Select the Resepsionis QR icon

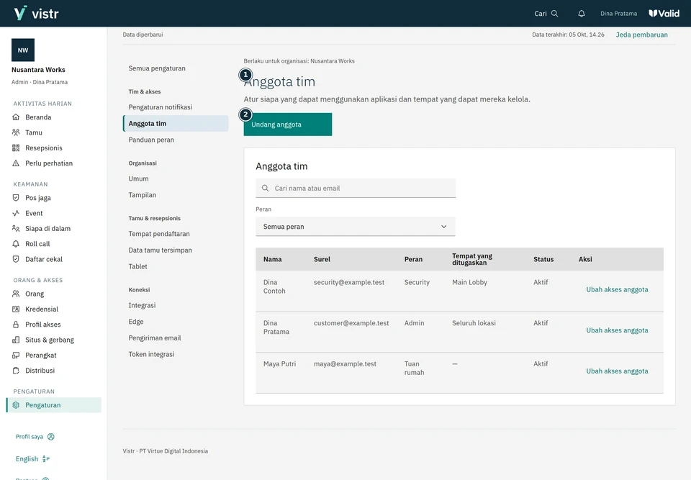point(16,148)
